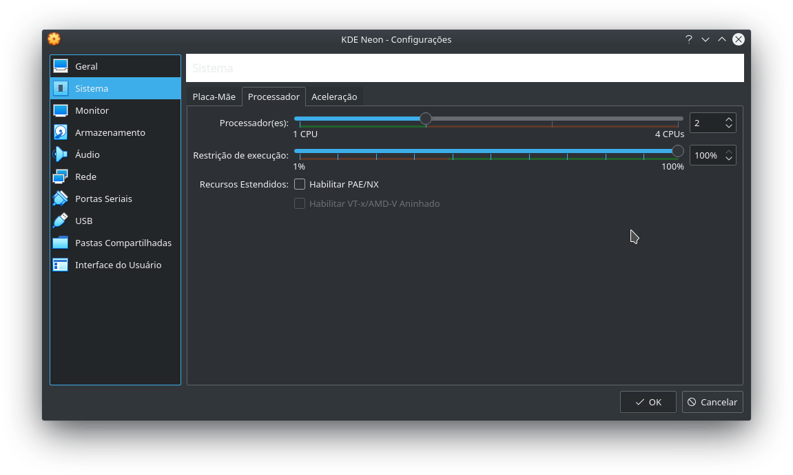Increase execution cap with up arrow
This screenshot has height=475, width=793.
click(x=729, y=152)
